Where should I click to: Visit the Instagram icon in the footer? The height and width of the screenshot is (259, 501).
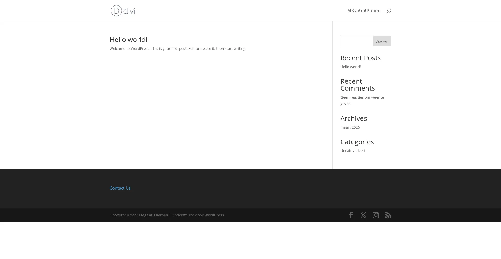[376, 215]
